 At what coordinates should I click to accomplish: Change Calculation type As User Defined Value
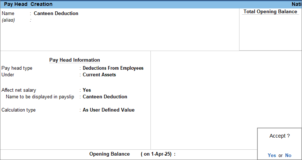(109, 110)
